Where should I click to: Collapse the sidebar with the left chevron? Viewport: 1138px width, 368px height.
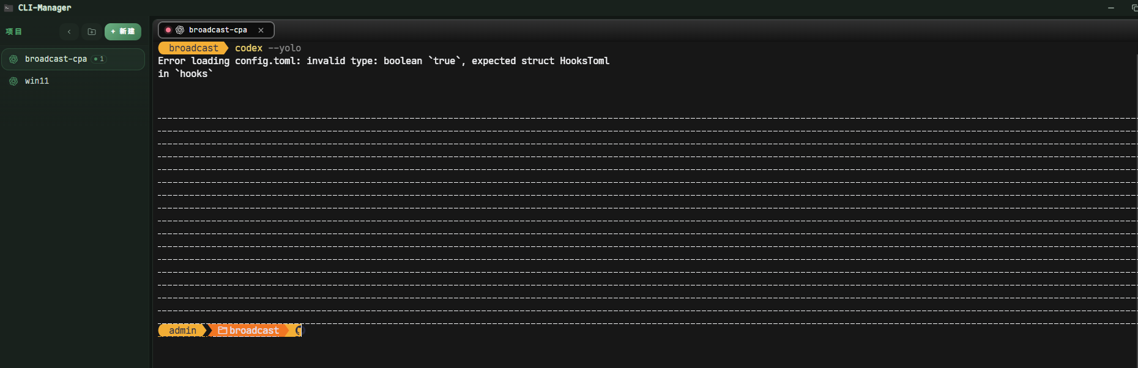click(69, 32)
